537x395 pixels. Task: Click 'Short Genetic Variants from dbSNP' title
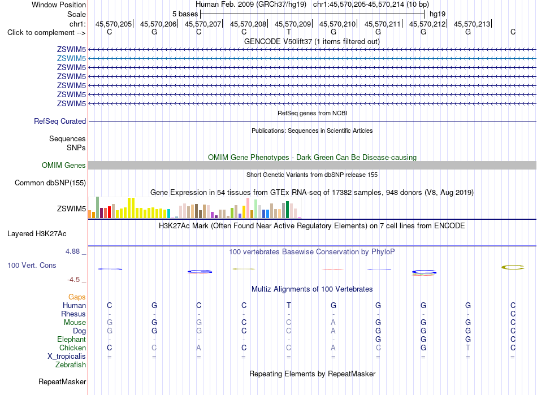point(311,175)
